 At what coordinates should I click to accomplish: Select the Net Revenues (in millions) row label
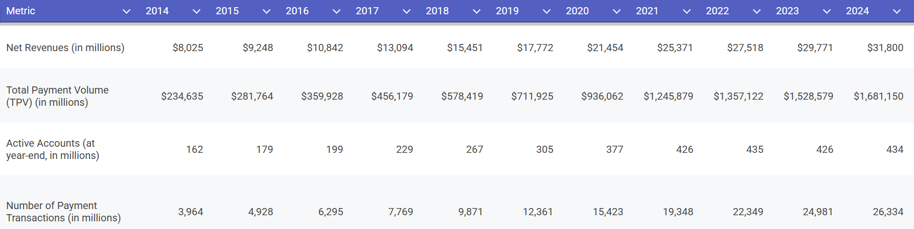tap(65, 48)
